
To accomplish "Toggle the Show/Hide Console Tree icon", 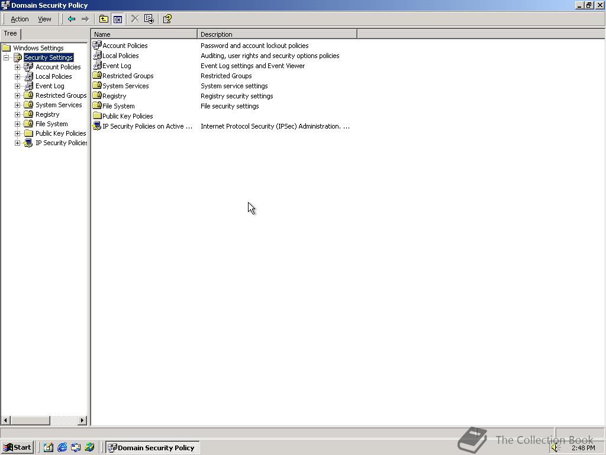I will [x=118, y=19].
